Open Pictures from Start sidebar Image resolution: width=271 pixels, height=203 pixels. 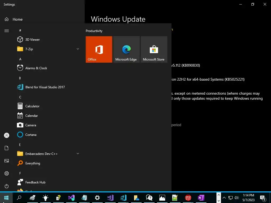pos(7,161)
